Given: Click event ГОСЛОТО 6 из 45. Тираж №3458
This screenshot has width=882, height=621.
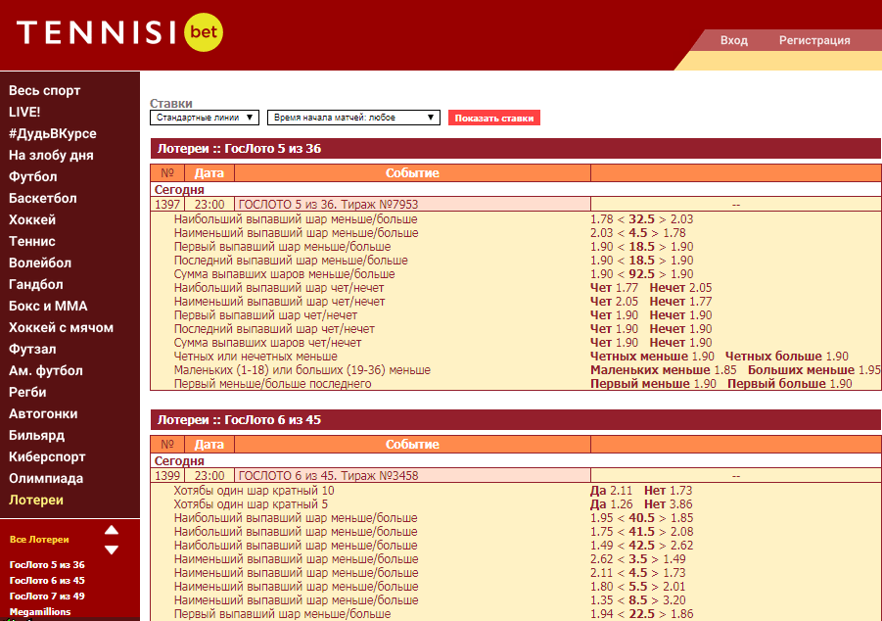Looking at the screenshot, I should (x=329, y=476).
